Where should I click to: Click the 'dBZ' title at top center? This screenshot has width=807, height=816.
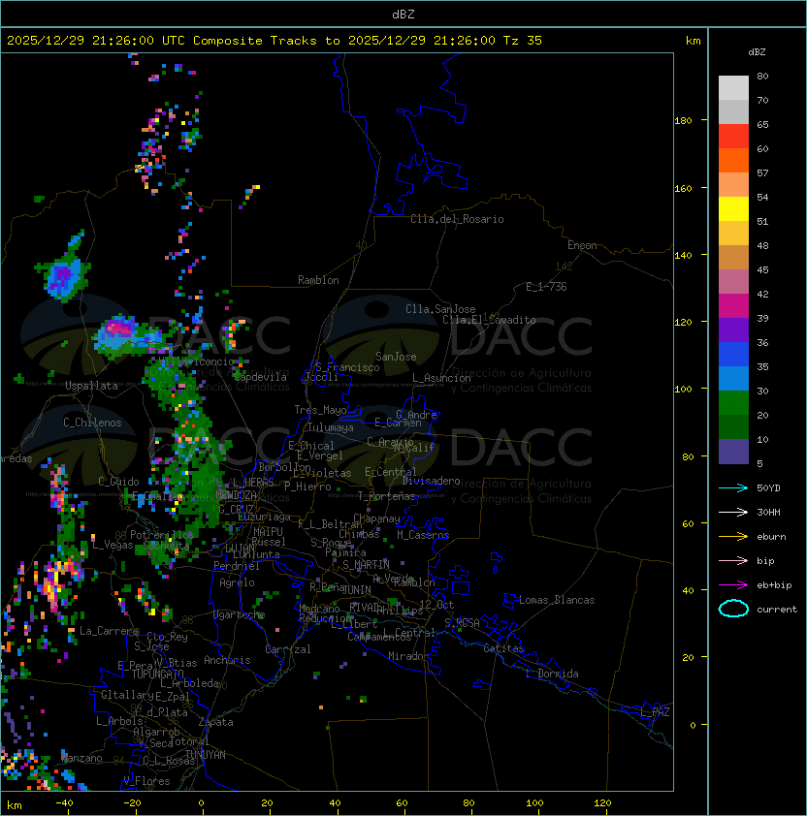click(x=403, y=15)
